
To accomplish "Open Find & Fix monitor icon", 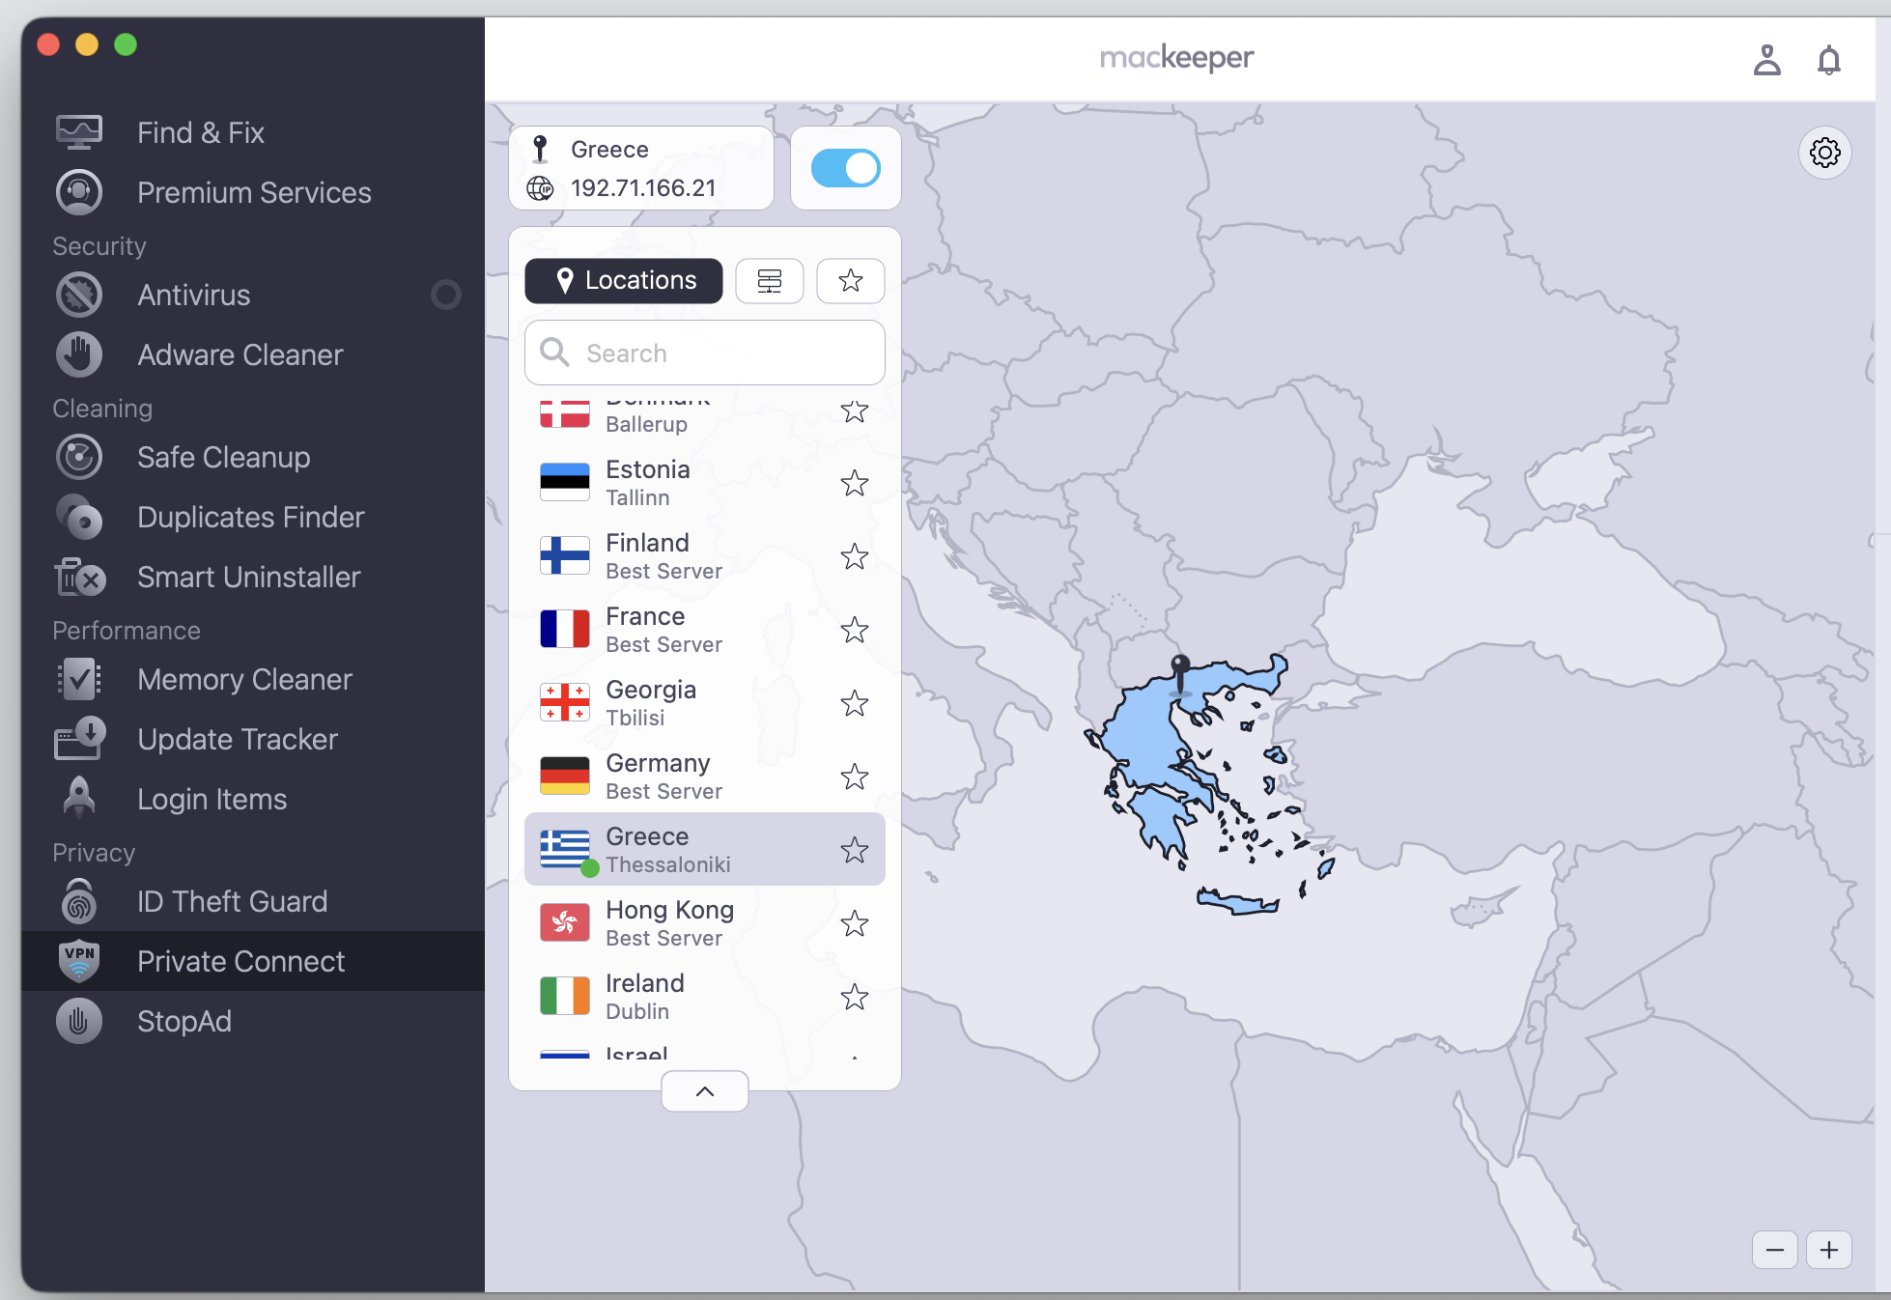I will [79, 132].
